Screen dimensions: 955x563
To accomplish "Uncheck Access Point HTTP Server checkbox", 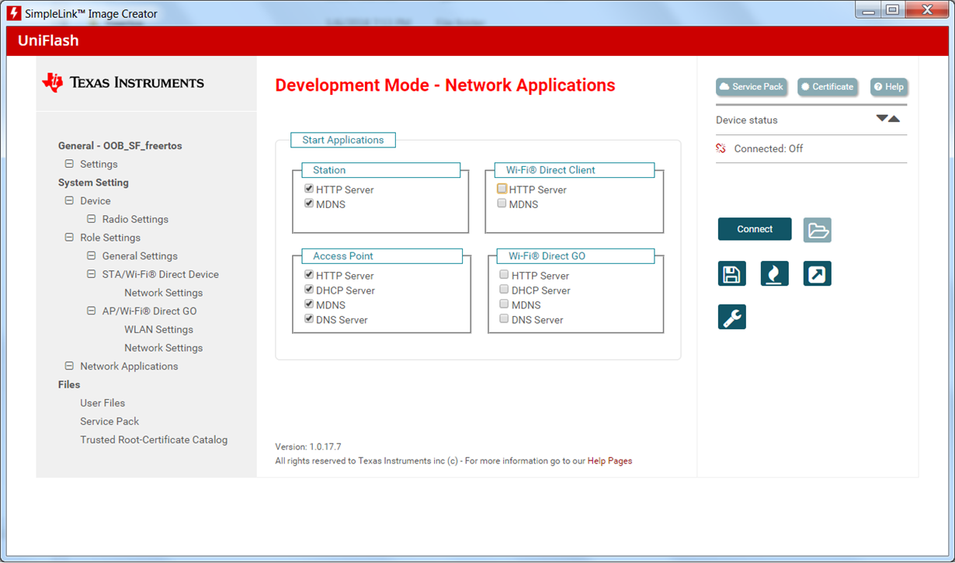I will click(x=309, y=275).
